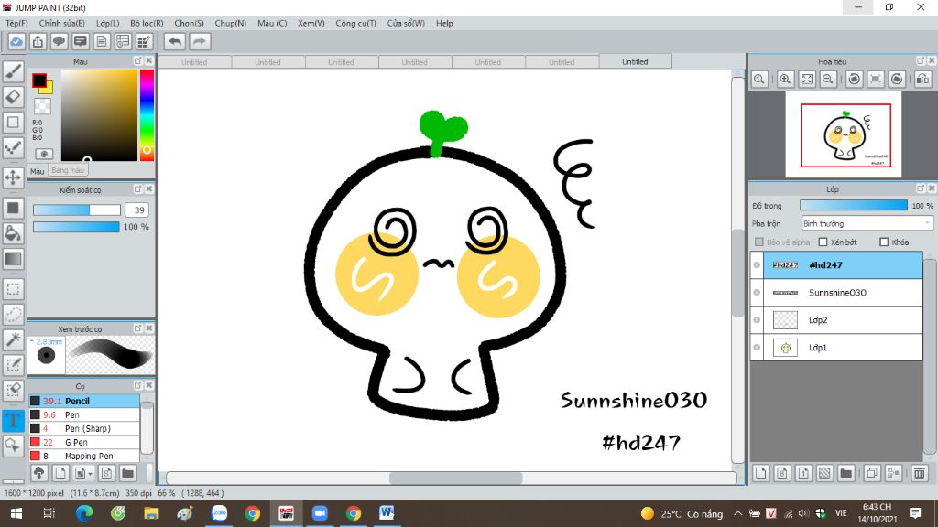
Task: Delete layer with trash can icon
Action: (x=920, y=473)
